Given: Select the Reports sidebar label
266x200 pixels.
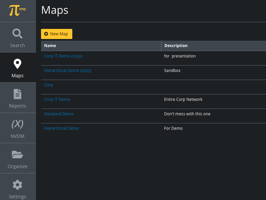Looking at the screenshot, I should point(17,106).
